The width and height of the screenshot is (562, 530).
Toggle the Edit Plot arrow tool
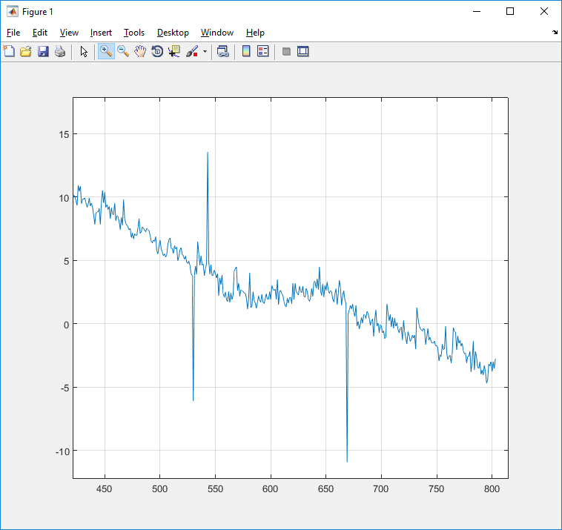(83, 51)
